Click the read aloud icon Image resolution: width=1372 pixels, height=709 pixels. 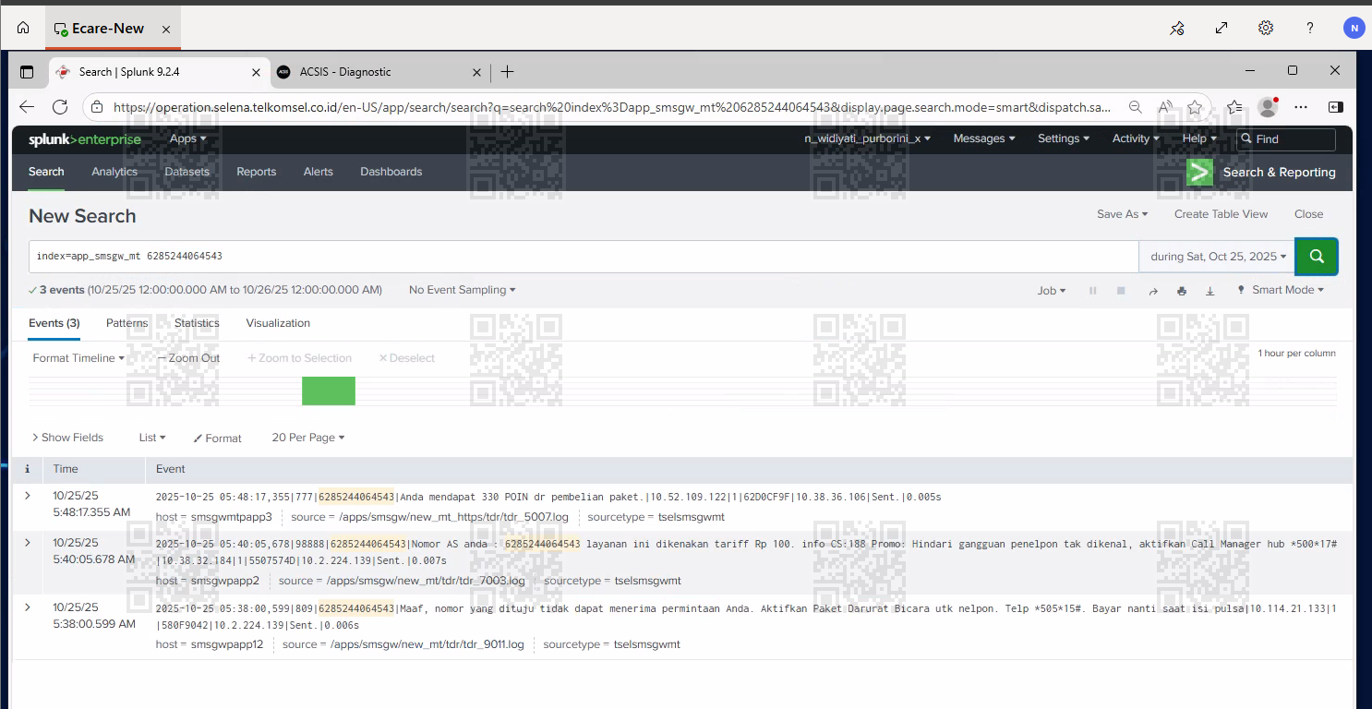1165,107
